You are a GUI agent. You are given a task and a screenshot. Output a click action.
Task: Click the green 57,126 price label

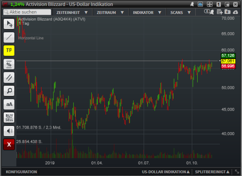pos(228,56)
